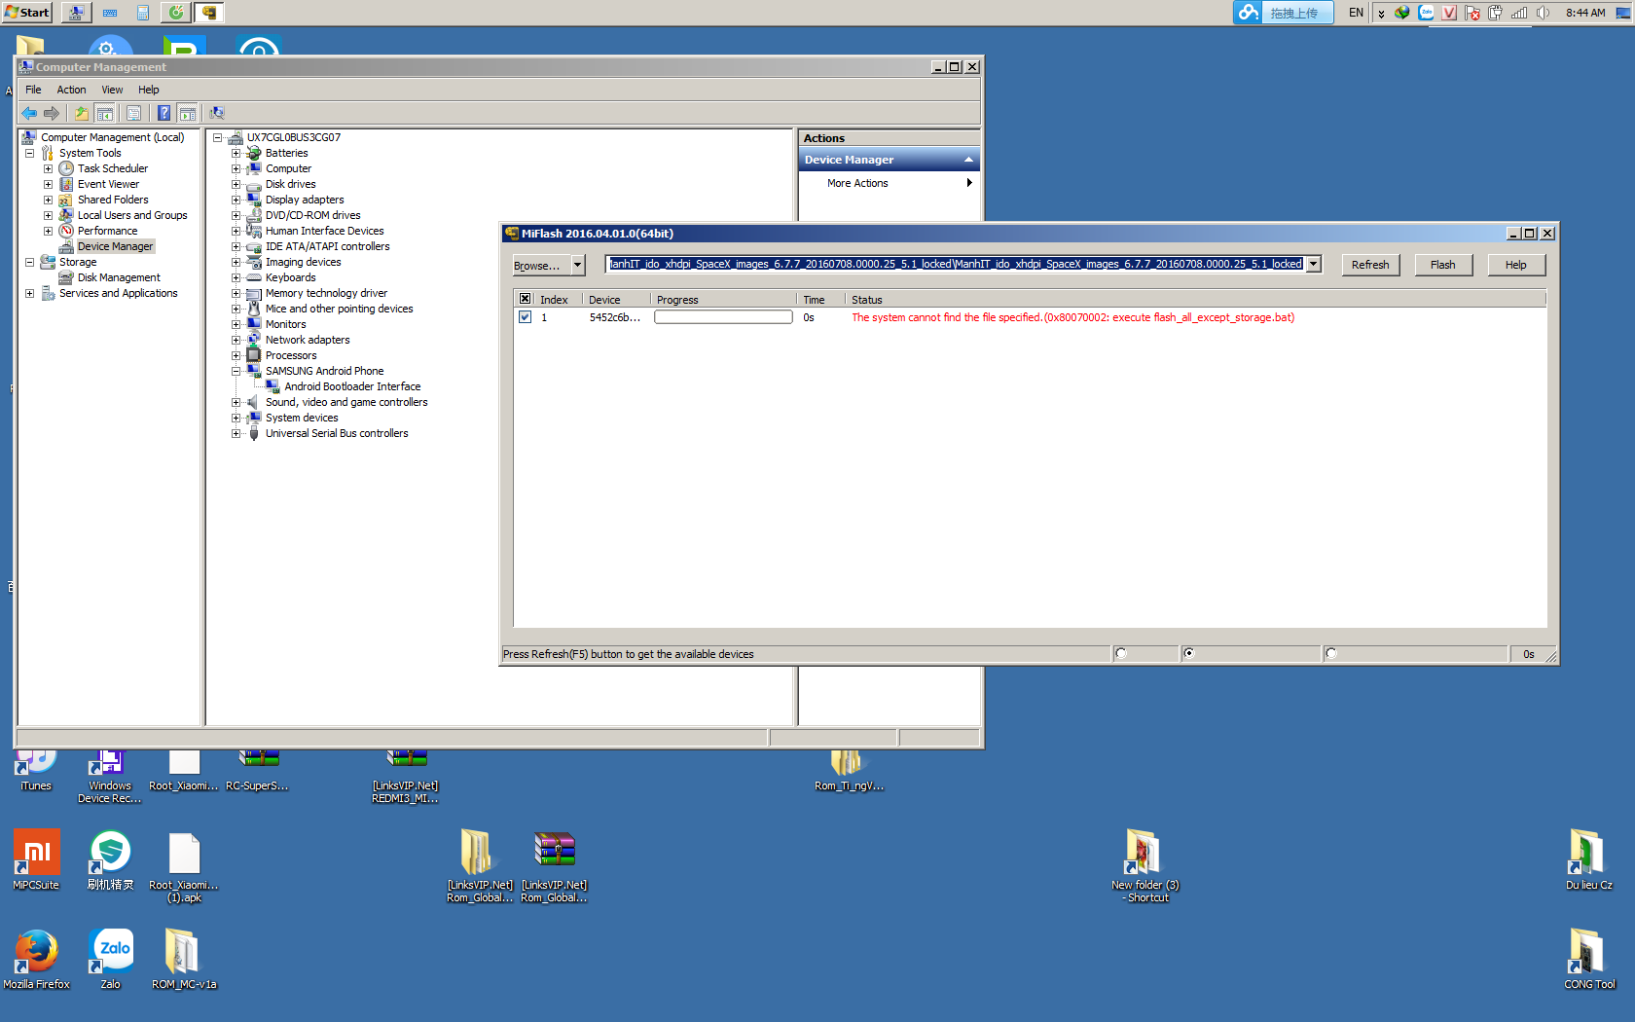The height and width of the screenshot is (1022, 1635).
Task: Select Disk Management in the console tree
Action: coord(119,277)
